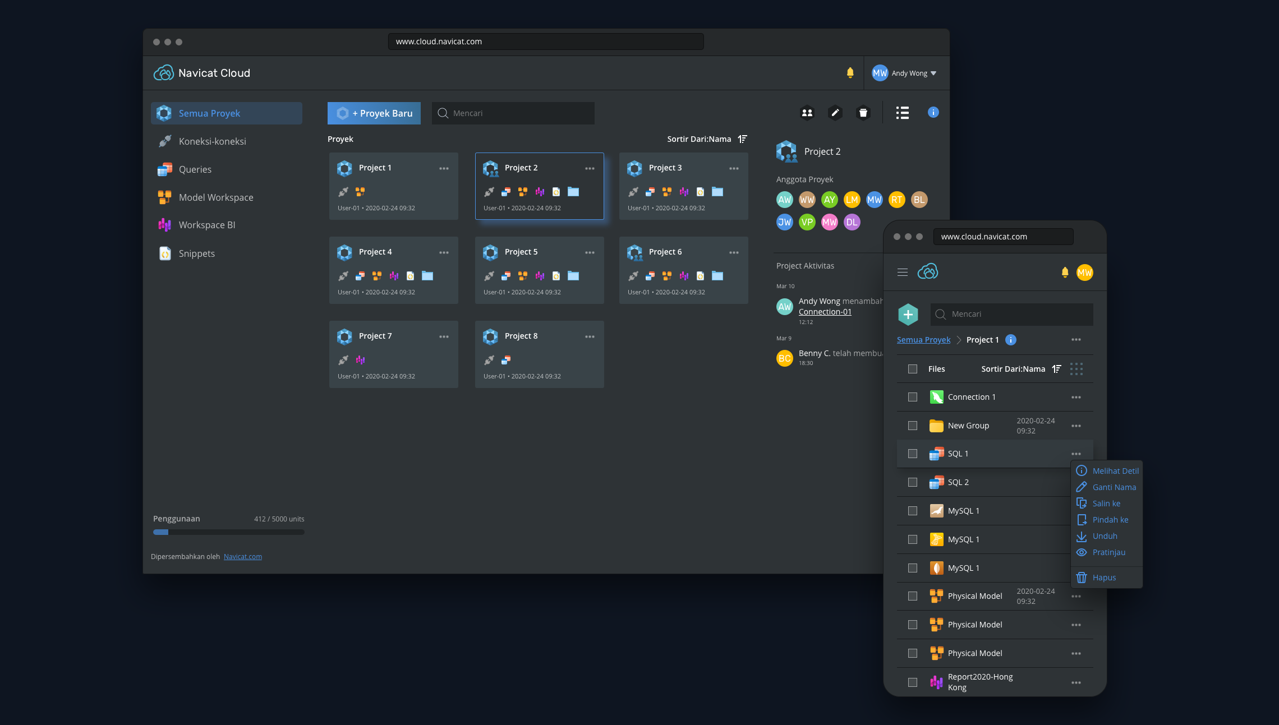Click the New Group folder icon
This screenshot has width=1279, height=725.
tap(936, 426)
